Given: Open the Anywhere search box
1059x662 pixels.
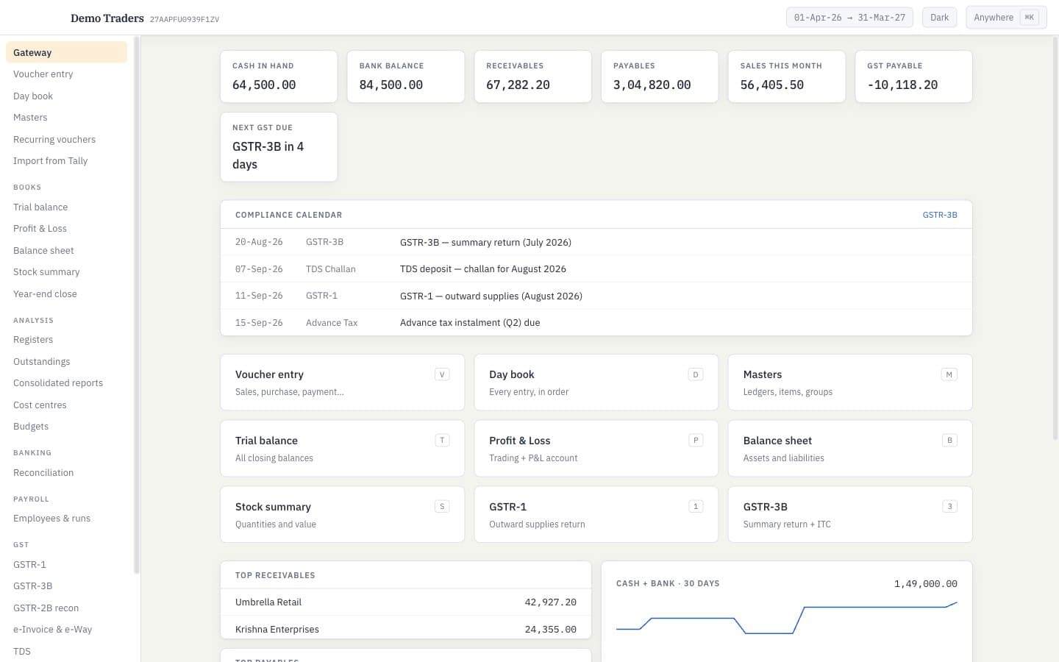Looking at the screenshot, I should (x=1006, y=18).
